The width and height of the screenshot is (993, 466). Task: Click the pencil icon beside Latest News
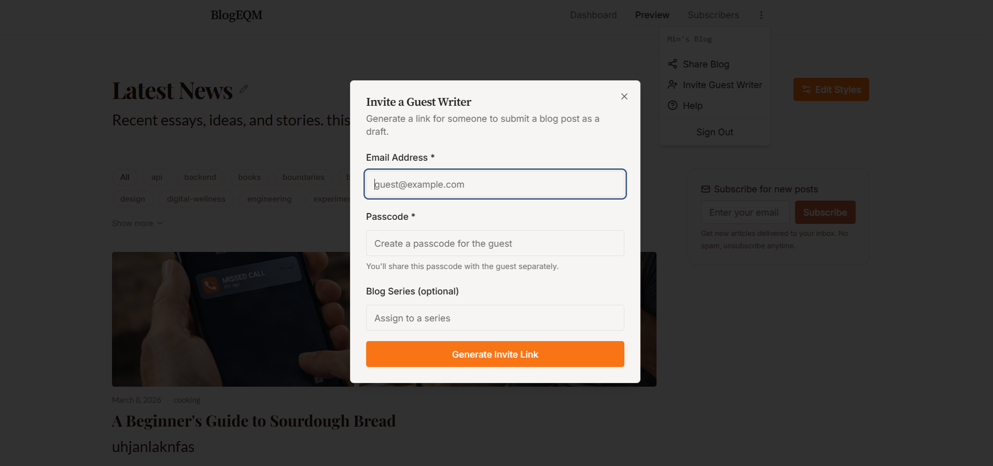(244, 89)
